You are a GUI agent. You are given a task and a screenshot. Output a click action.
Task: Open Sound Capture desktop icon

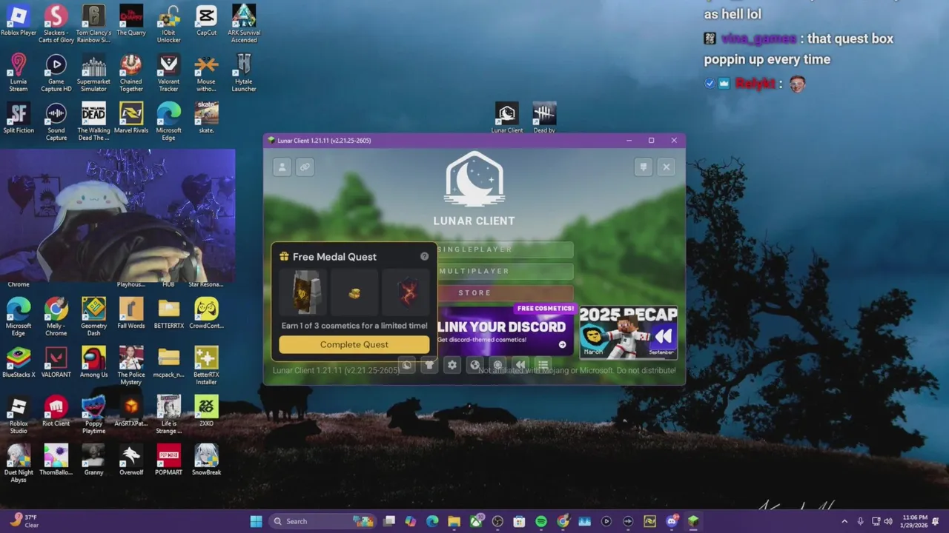pos(56,121)
